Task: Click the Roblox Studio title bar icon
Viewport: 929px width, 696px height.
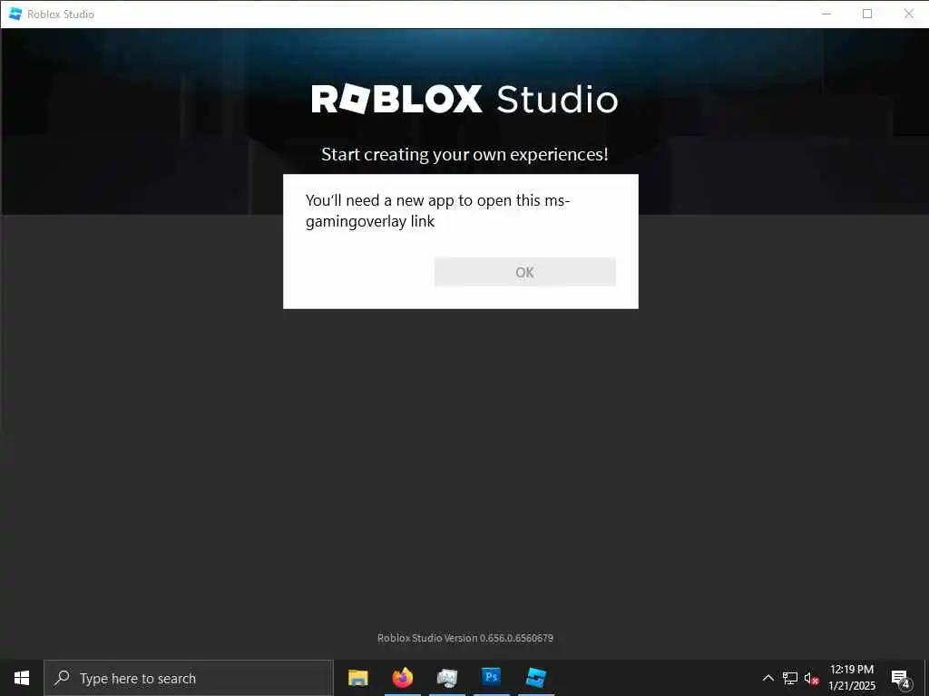Action: coord(15,14)
